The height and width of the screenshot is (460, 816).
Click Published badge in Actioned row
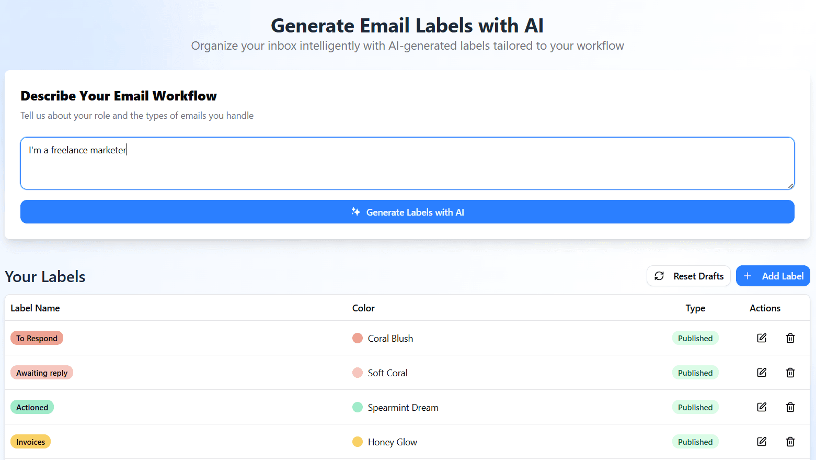point(695,407)
